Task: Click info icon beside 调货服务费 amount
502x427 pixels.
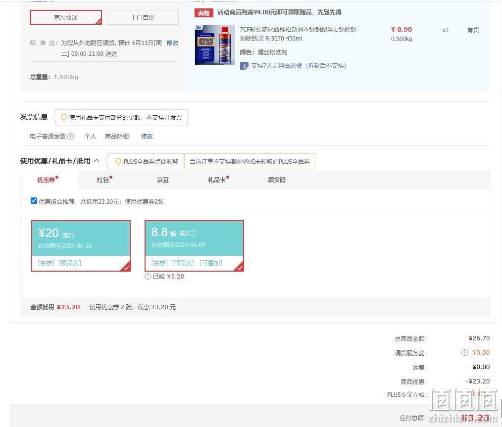Action: pyautogui.click(x=464, y=352)
